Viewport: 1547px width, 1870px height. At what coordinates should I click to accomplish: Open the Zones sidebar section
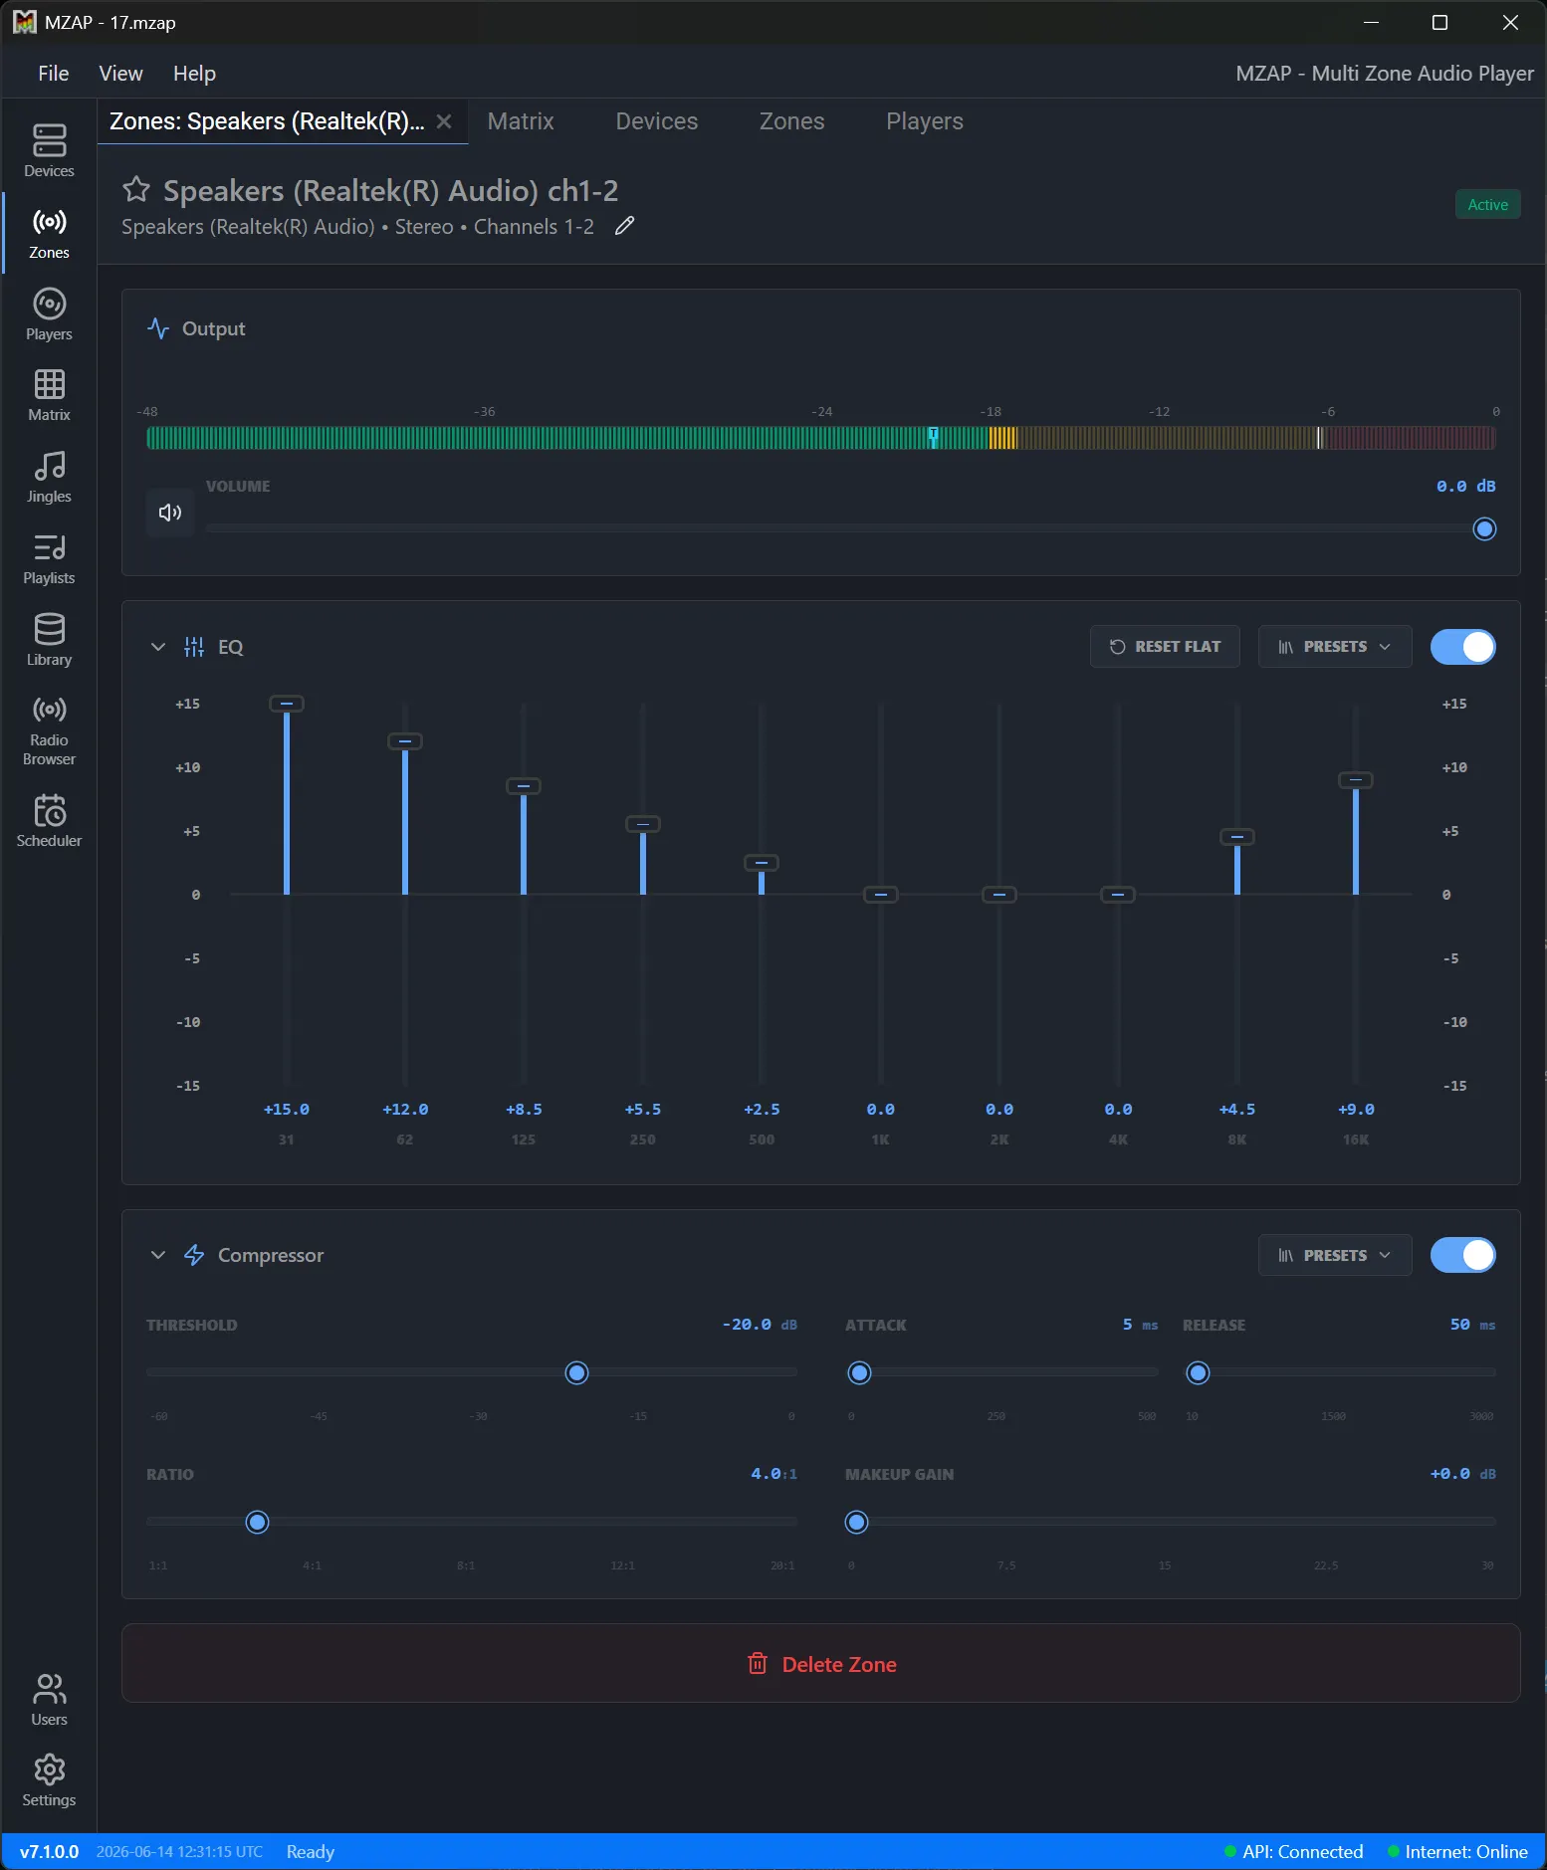[x=49, y=234]
